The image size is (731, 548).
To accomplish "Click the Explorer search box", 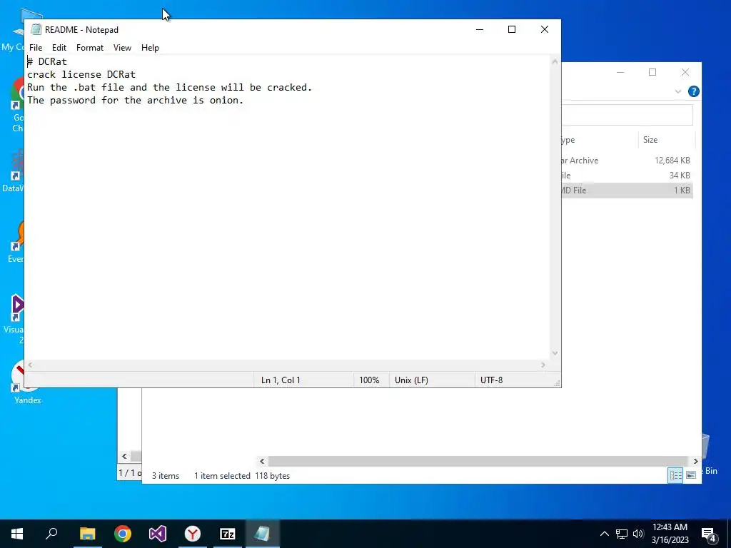I will coord(627,115).
